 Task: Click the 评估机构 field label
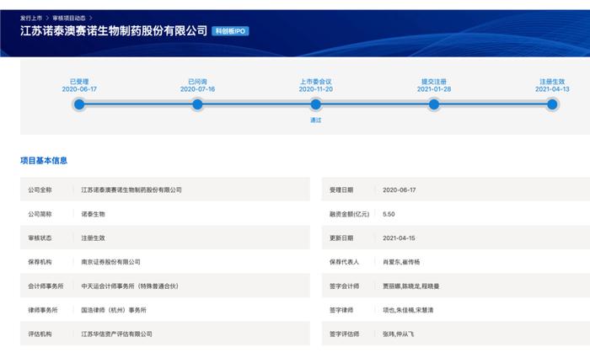click(x=40, y=334)
